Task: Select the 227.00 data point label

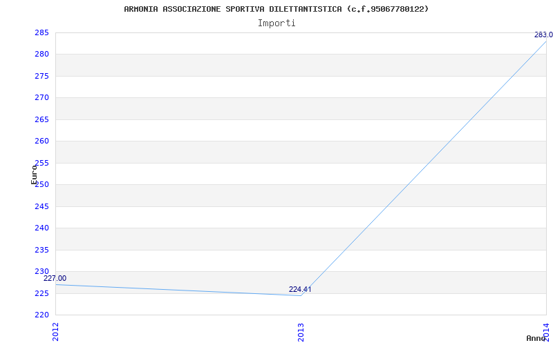Action: (55, 279)
